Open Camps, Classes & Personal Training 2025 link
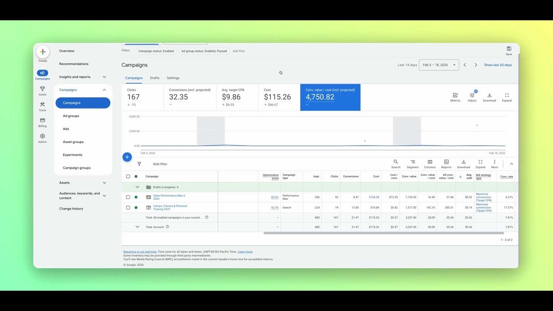 click(x=170, y=208)
